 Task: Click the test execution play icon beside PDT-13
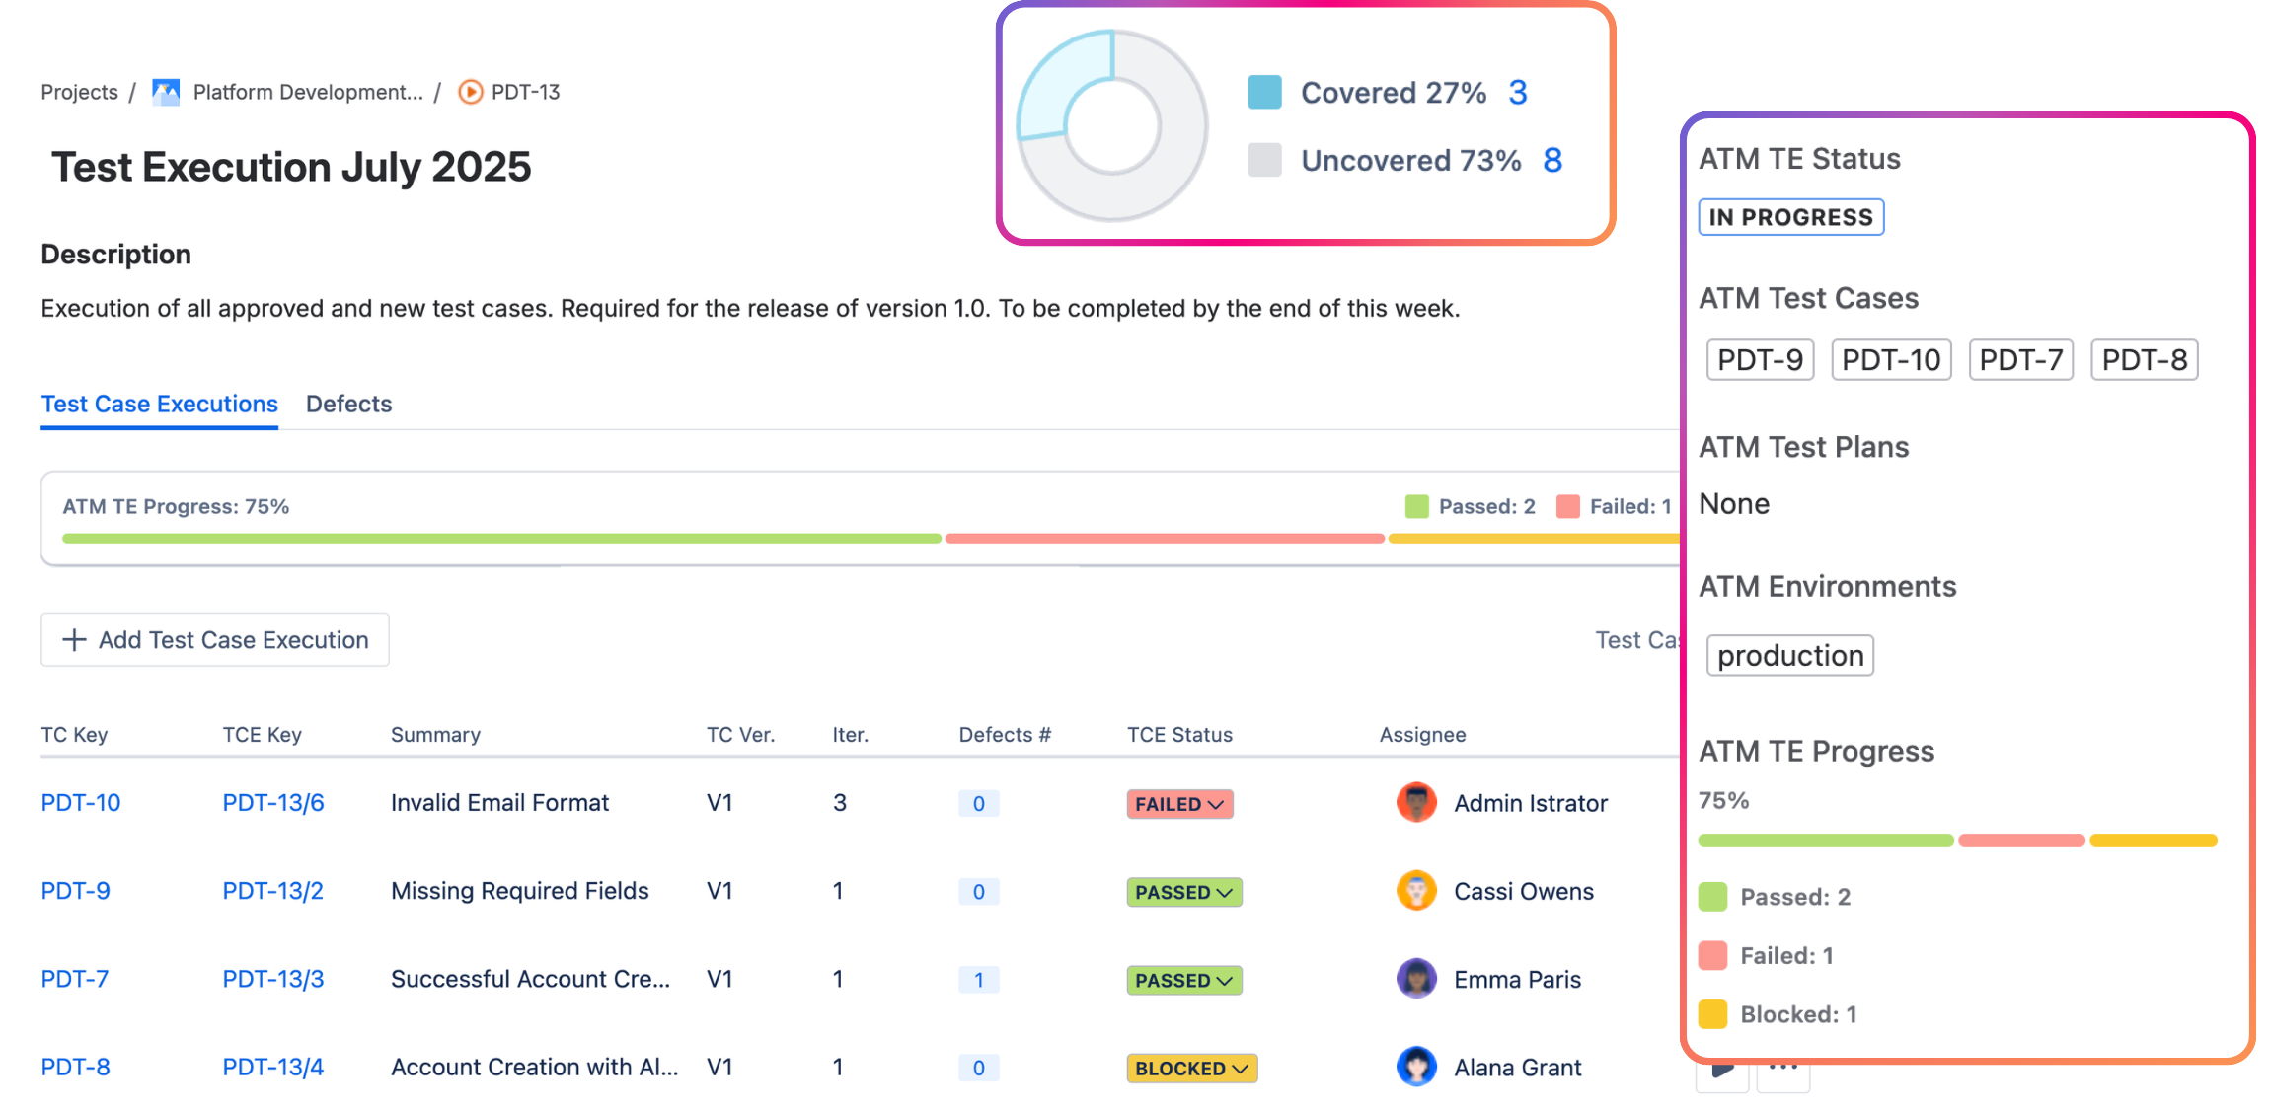click(469, 91)
